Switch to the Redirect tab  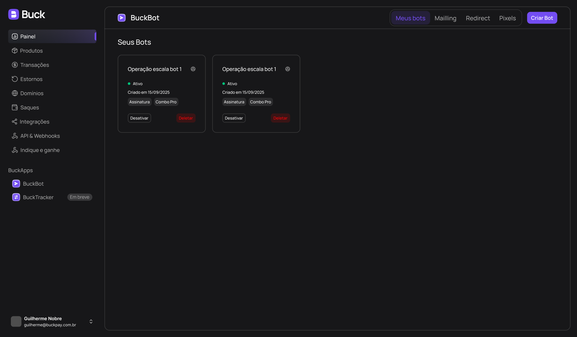pyautogui.click(x=478, y=18)
